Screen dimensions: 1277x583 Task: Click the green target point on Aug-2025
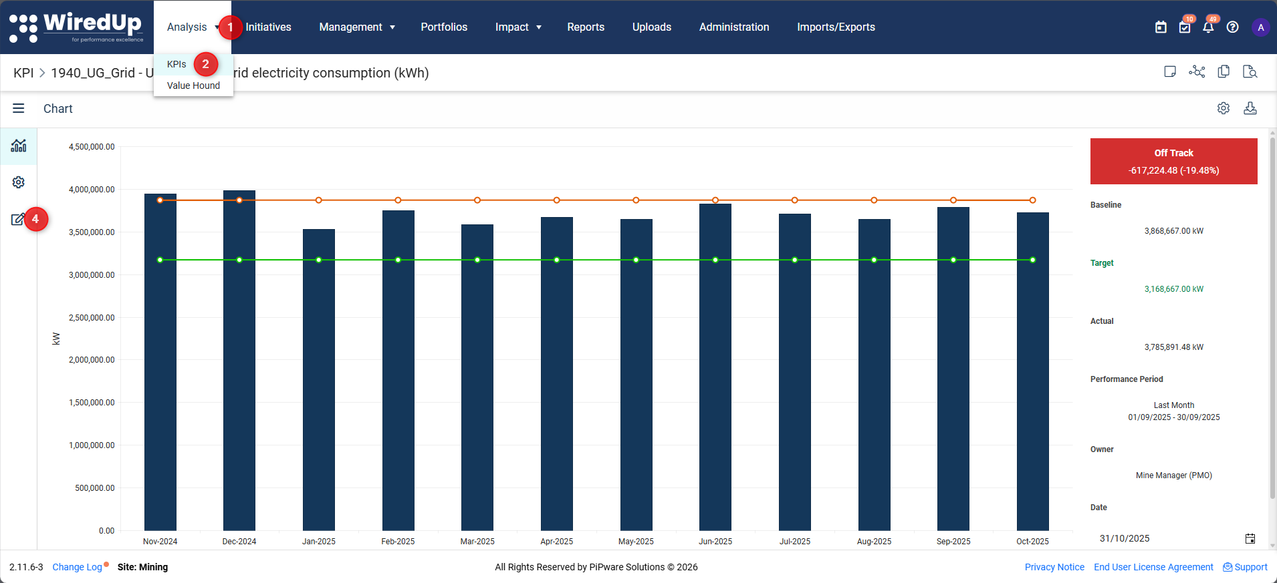(x=874, y=260)
